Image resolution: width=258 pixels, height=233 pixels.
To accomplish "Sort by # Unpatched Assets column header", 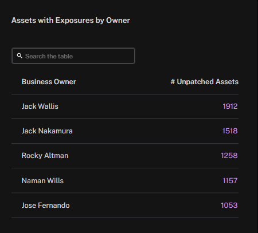I will 205,82.
